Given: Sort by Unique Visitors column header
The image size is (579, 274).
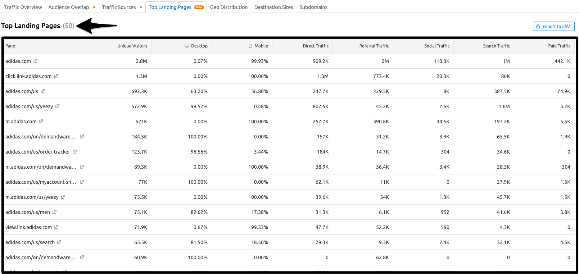Looking at the screenshot, I should click(x=132, y=46).
